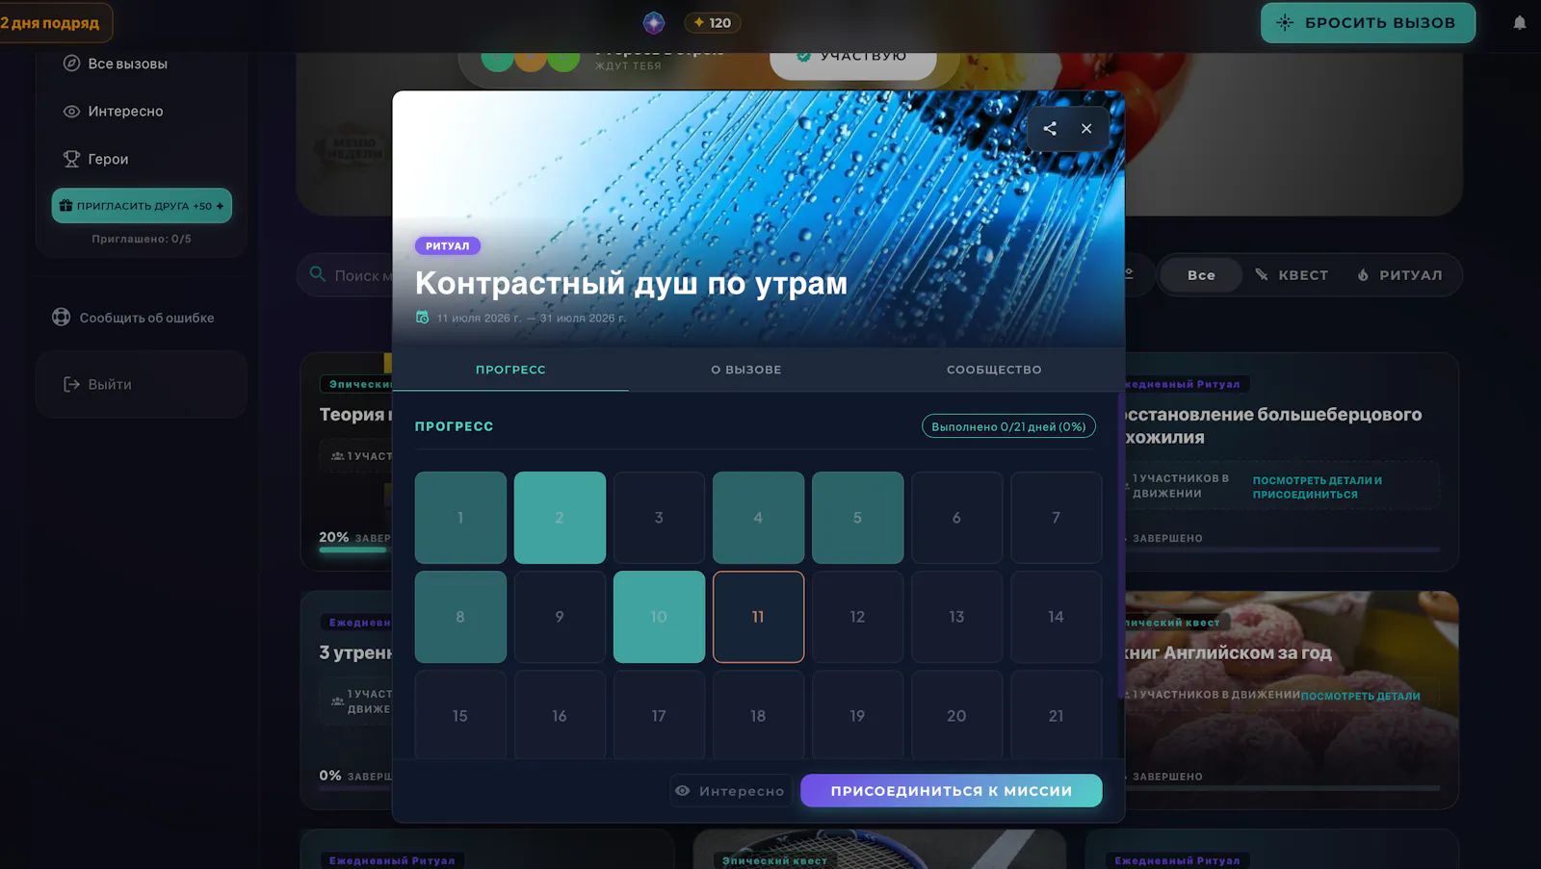Select day 10 in progress grid
Image resolution: width=1541 pixels, height=869 pixels.
tap(659, 617)
